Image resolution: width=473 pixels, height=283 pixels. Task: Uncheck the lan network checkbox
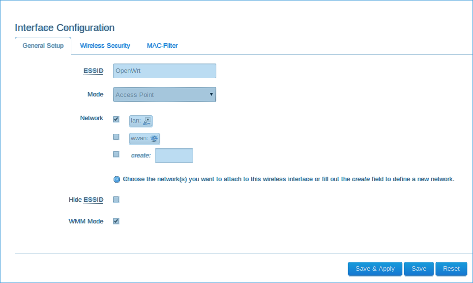(116, 119)
